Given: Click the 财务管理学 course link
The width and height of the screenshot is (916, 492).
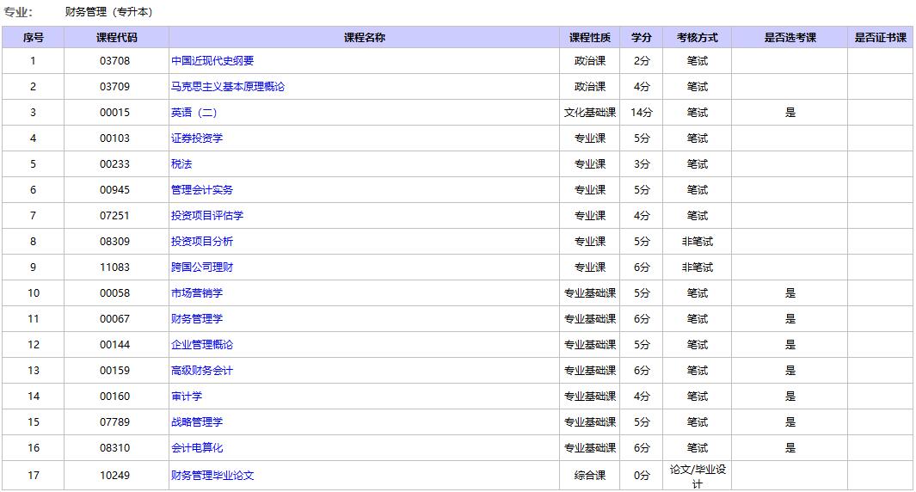Looking at the screenshot, I should click(197, 318).
